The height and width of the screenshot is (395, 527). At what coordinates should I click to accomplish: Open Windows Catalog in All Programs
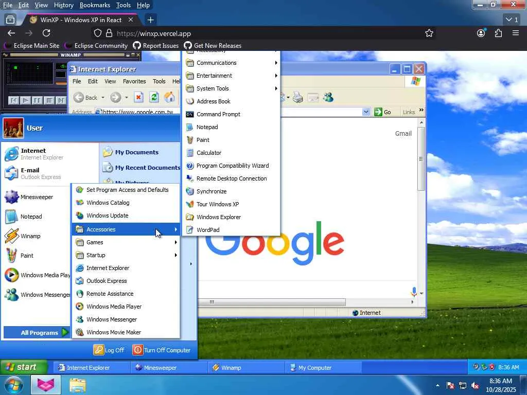click(x=126, y=203)
